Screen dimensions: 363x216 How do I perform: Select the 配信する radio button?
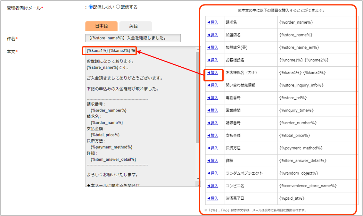[x=118, y=7]
